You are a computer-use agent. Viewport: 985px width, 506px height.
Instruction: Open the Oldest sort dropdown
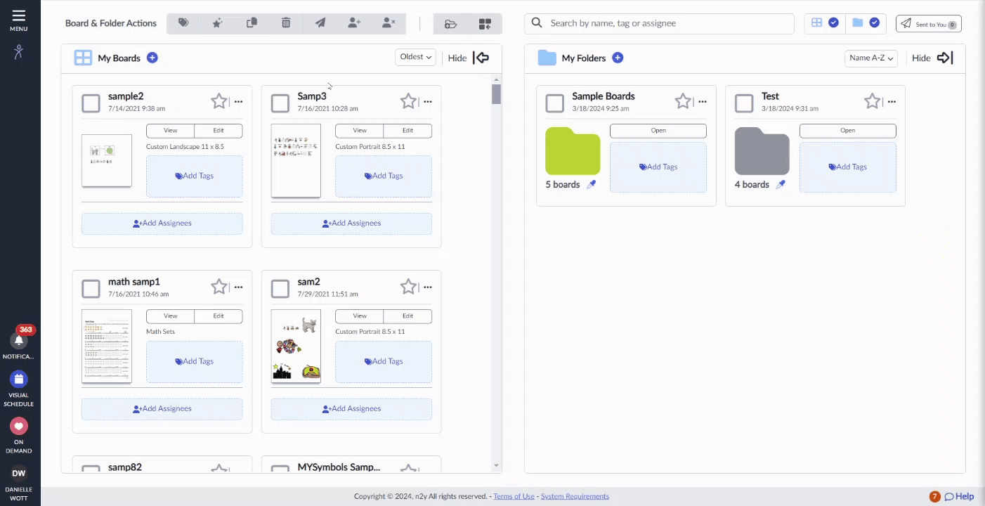pos(416,58)
